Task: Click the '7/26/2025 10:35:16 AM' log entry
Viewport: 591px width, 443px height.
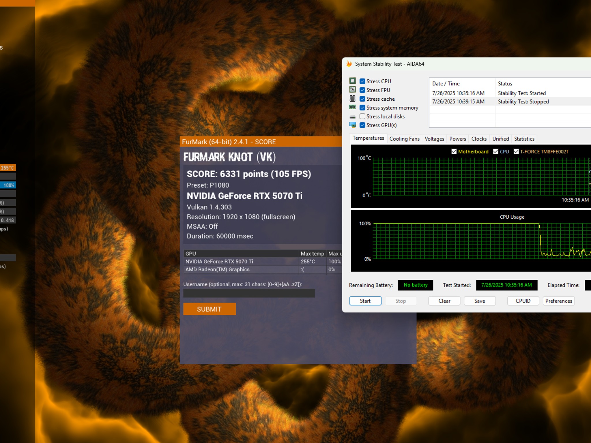Action: pyautogui.click(x=458, y=93)
